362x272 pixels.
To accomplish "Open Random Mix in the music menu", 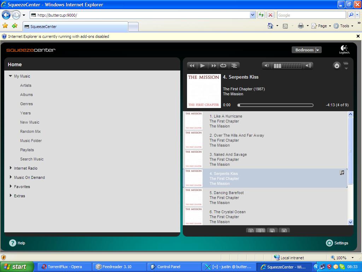I will (30, 131).
